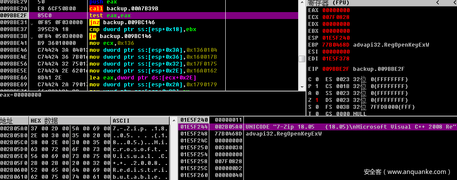
Task: Select mov instruction with value 0x1360104
Action: [x=153, y=50]
